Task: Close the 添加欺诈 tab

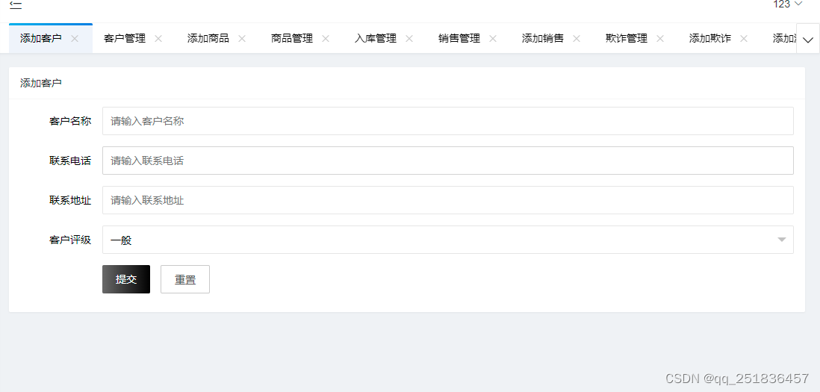Action: coord(744,38)
